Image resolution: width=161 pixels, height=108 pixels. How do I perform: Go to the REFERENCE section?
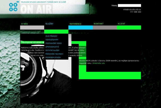(75, 24)
